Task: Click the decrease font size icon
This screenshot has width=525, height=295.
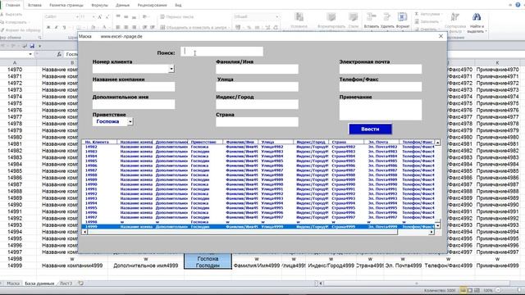Action: (x=107, y=16)
